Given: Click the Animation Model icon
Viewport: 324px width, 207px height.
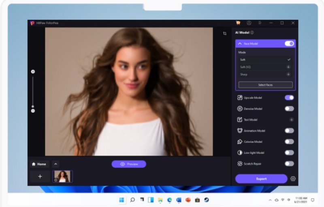Looking at the screenshot, I should 240,130.
